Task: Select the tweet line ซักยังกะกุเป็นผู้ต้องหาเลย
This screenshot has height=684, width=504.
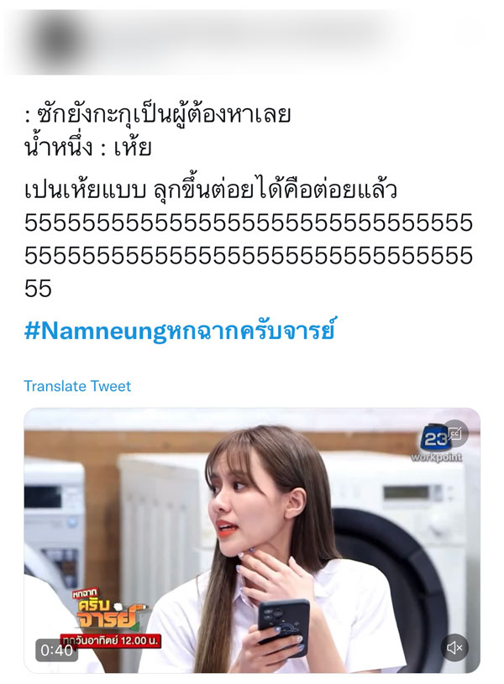Action: 158,116
